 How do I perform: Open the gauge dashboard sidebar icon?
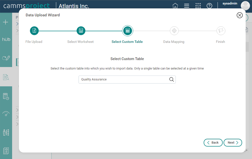pyautogui.click(x=6, y=114)
